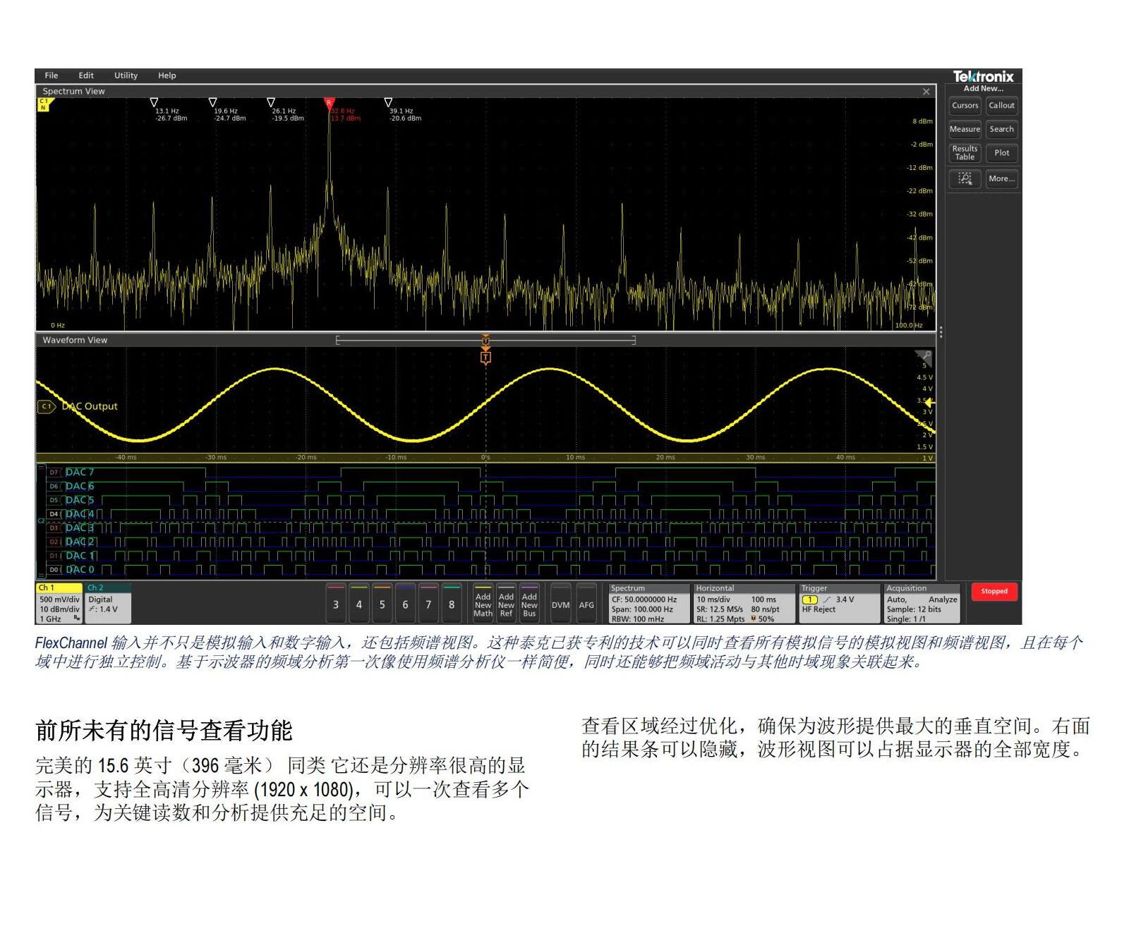Image resolution: width=1129 pixels, height=926 pixels.
Task: Click the waveform view resize dots handle
Action: [941, 332]
